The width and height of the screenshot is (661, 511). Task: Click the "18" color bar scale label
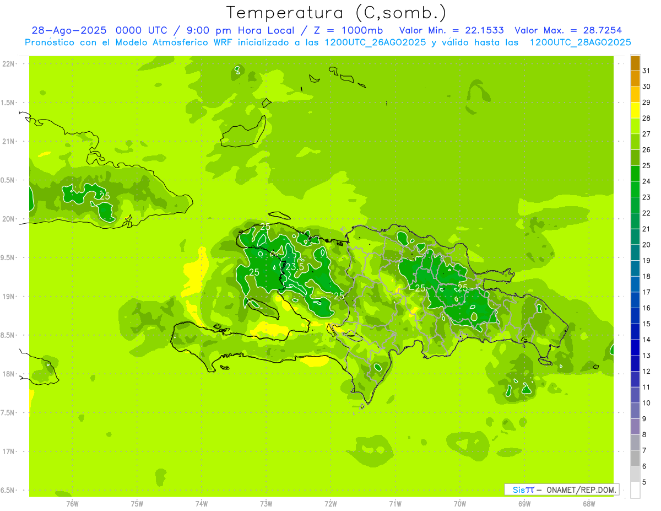646,276
